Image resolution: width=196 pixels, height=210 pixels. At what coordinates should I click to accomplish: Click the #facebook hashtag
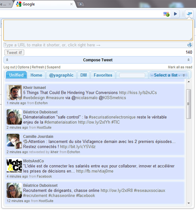point(86,195)
